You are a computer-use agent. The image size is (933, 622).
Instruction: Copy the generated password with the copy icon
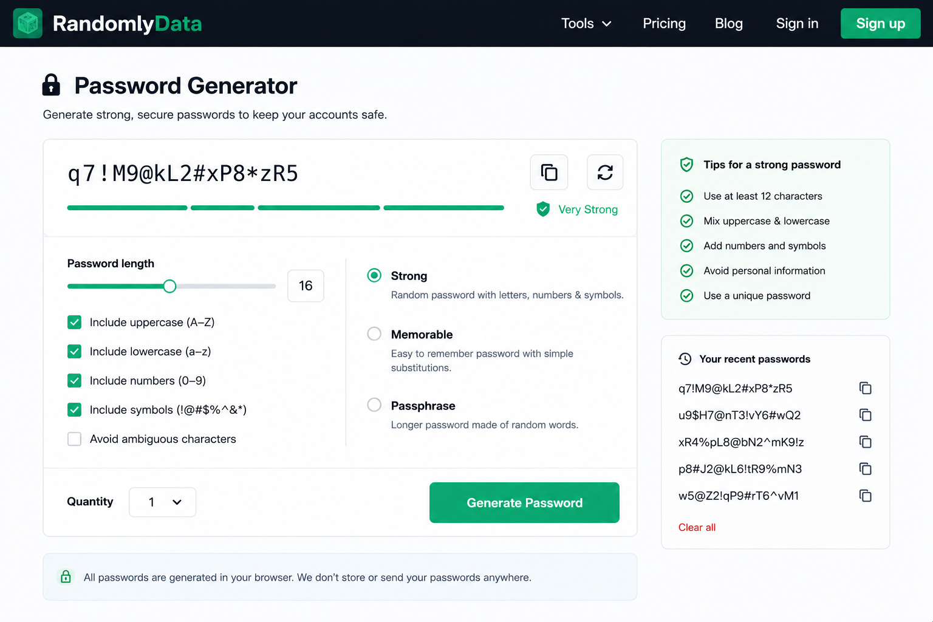(549, 173)
